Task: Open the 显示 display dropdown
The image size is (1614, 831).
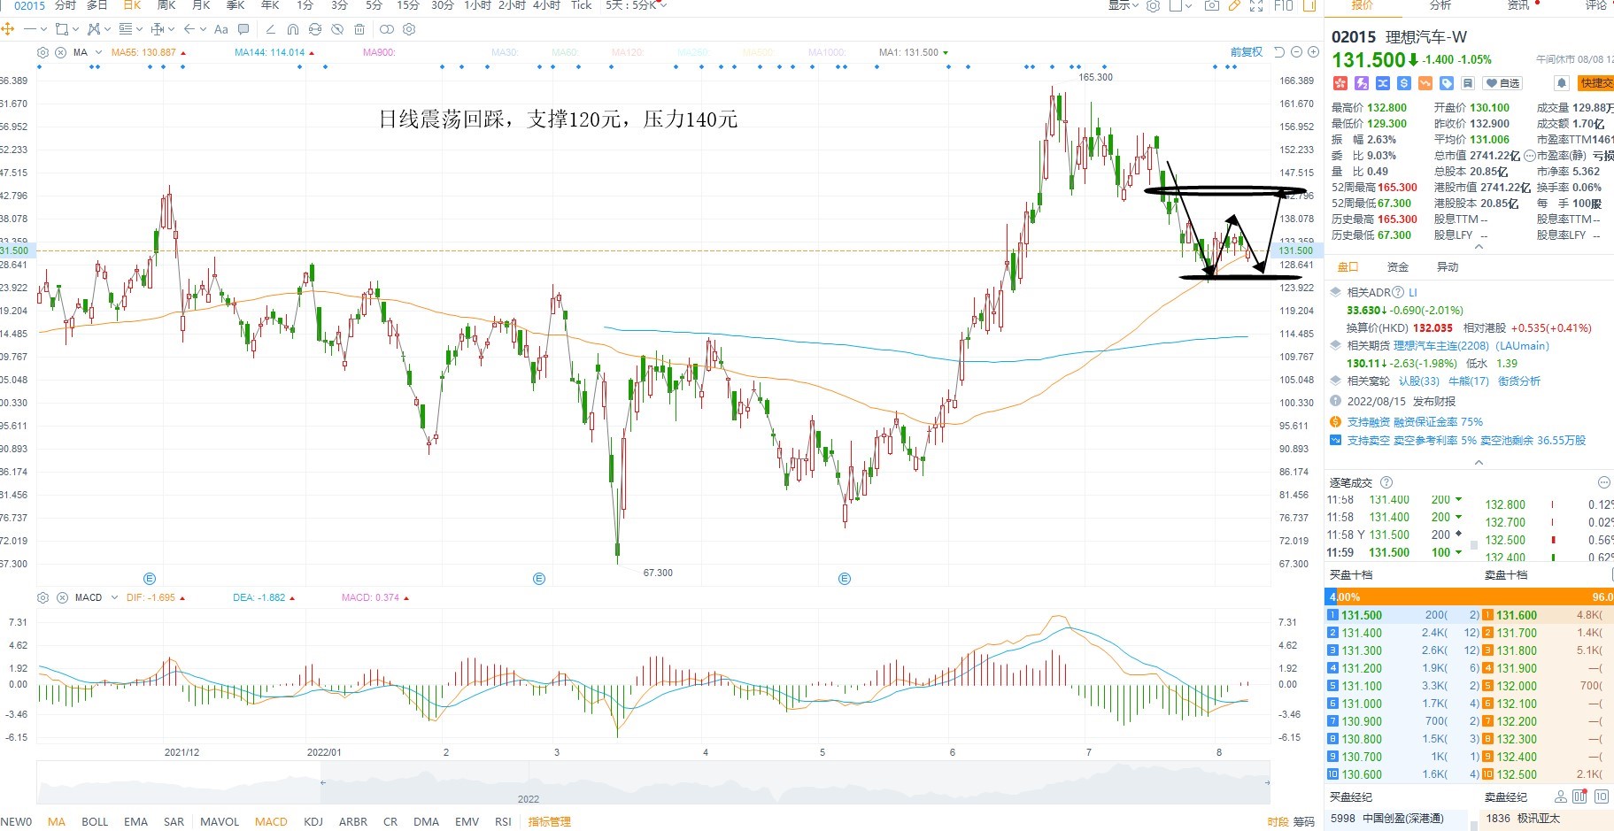Action: [1124, 5]
